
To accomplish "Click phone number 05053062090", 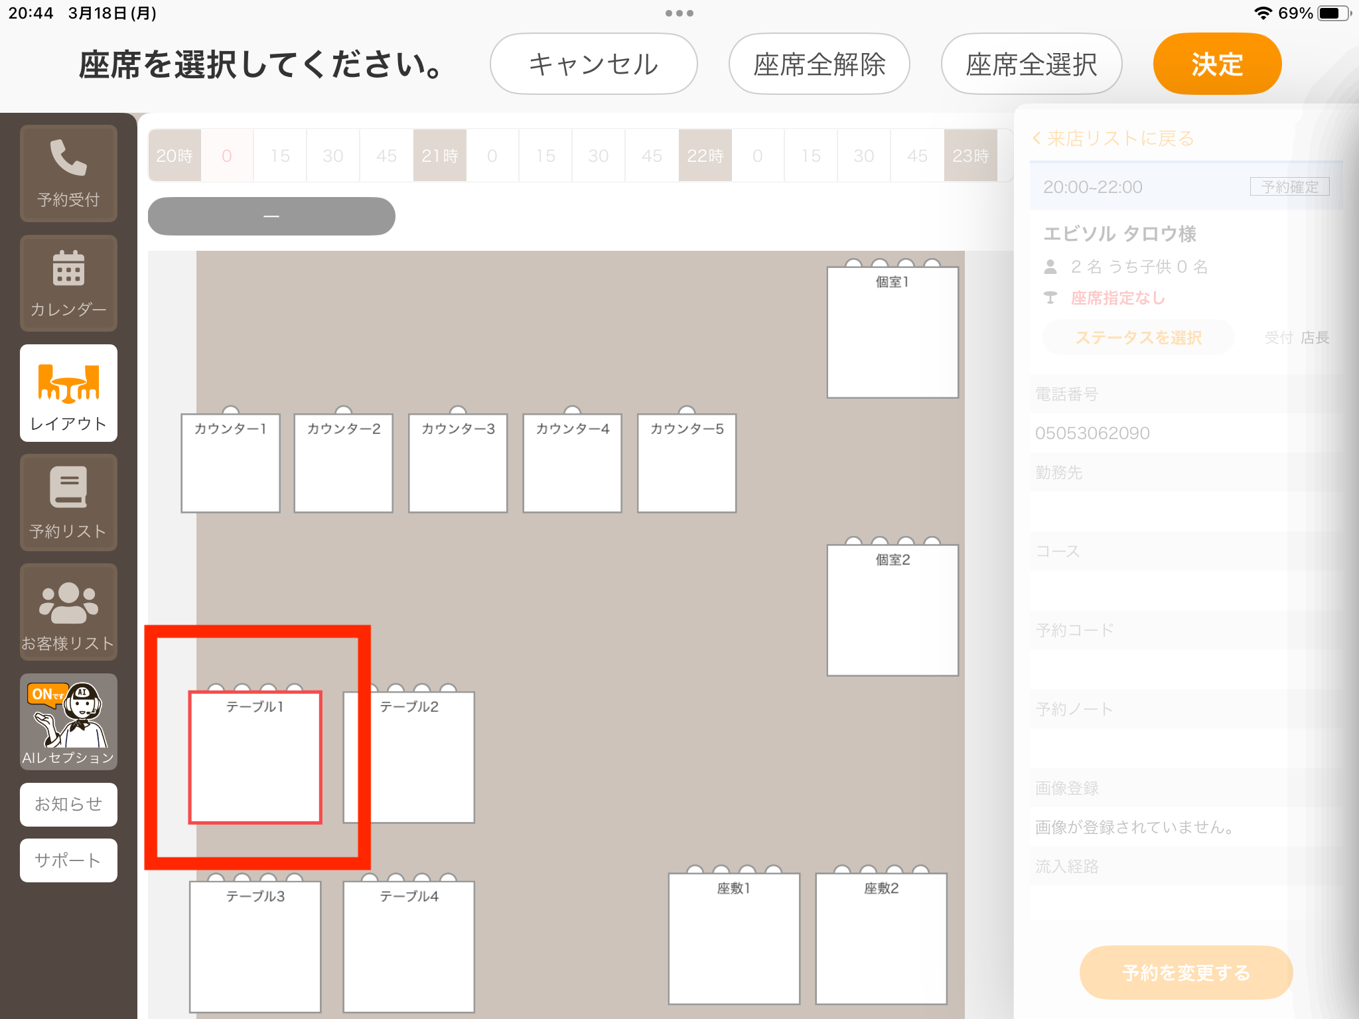I will point(1092,433).
